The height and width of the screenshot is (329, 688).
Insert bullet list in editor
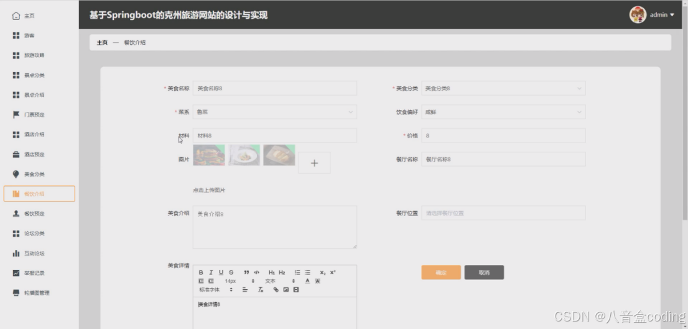(307, 272)
